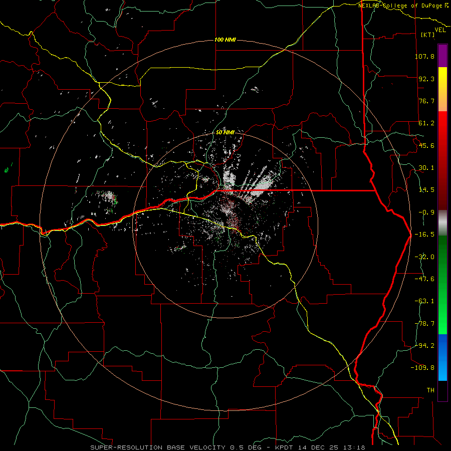Click the gray near-zero color bar segment
This screenshot has height=451, width=451.
[x=442, y=222]
